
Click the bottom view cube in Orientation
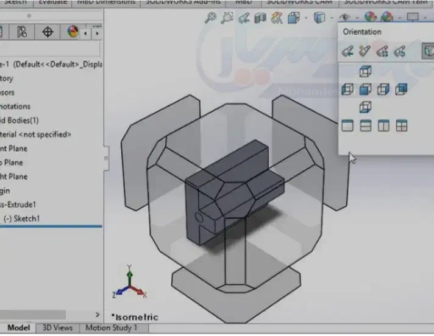pyautogui.click(x=365, y=108)
